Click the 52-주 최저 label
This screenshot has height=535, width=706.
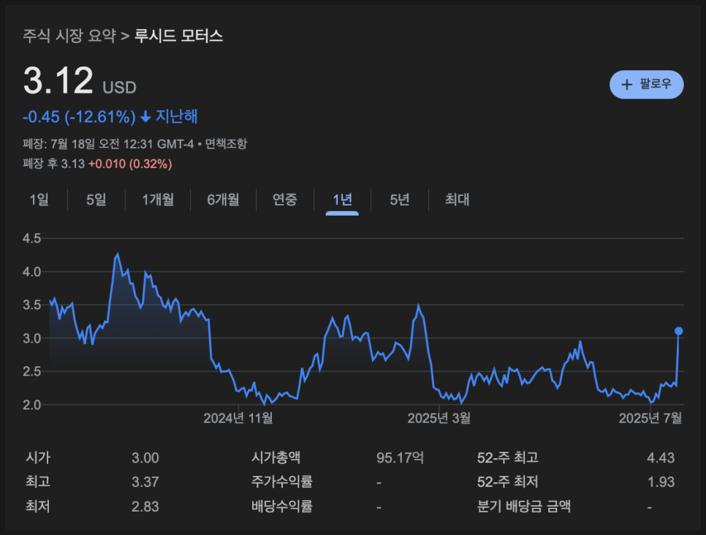[x=508, y=482]
